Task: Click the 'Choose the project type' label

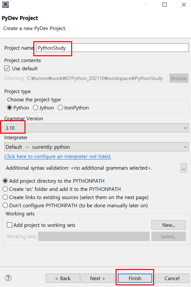Action: click(34, 100)
